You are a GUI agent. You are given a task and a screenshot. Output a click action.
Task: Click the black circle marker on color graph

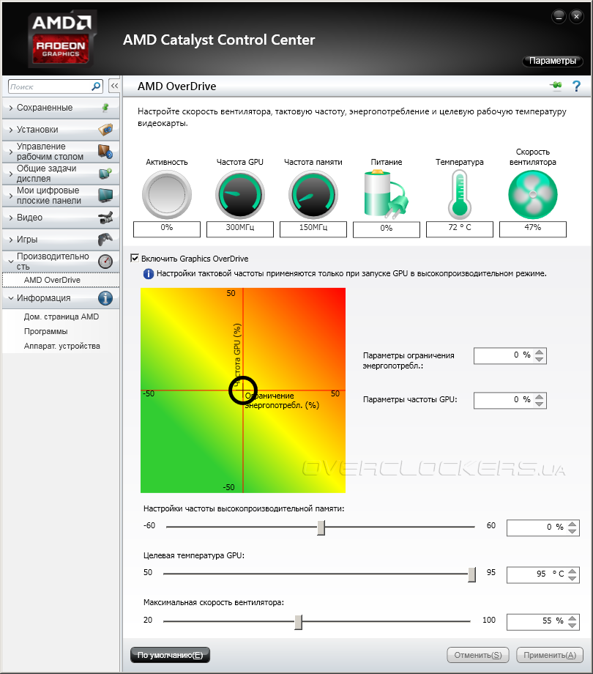(x=242, y=390)
